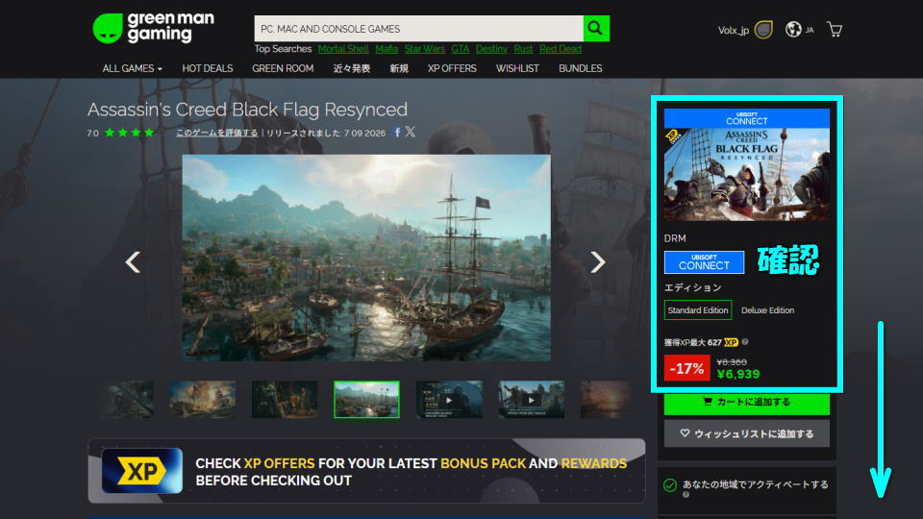
Task: Click the このゲームを評価する link
Action: [x=216, y=133]
